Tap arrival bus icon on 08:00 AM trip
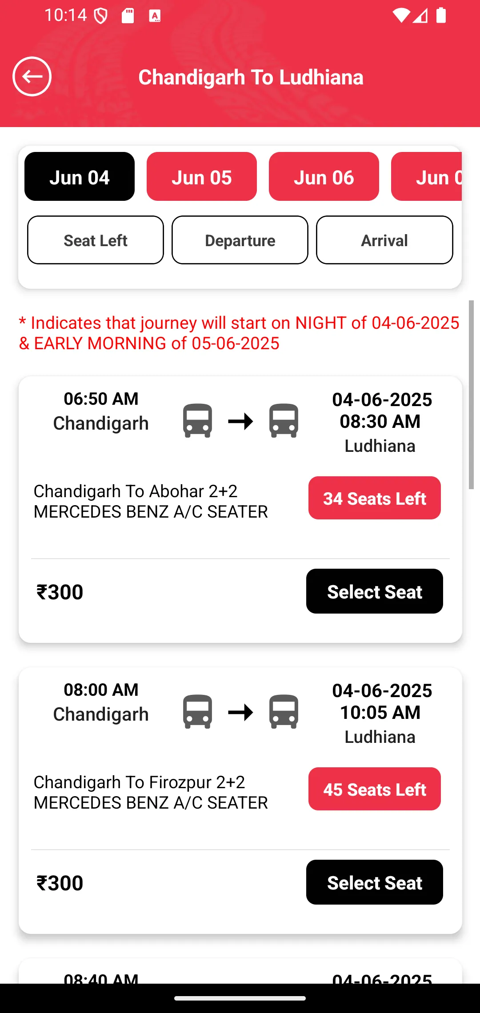Viewport: 480px width, 1013px height. (284, 711)
